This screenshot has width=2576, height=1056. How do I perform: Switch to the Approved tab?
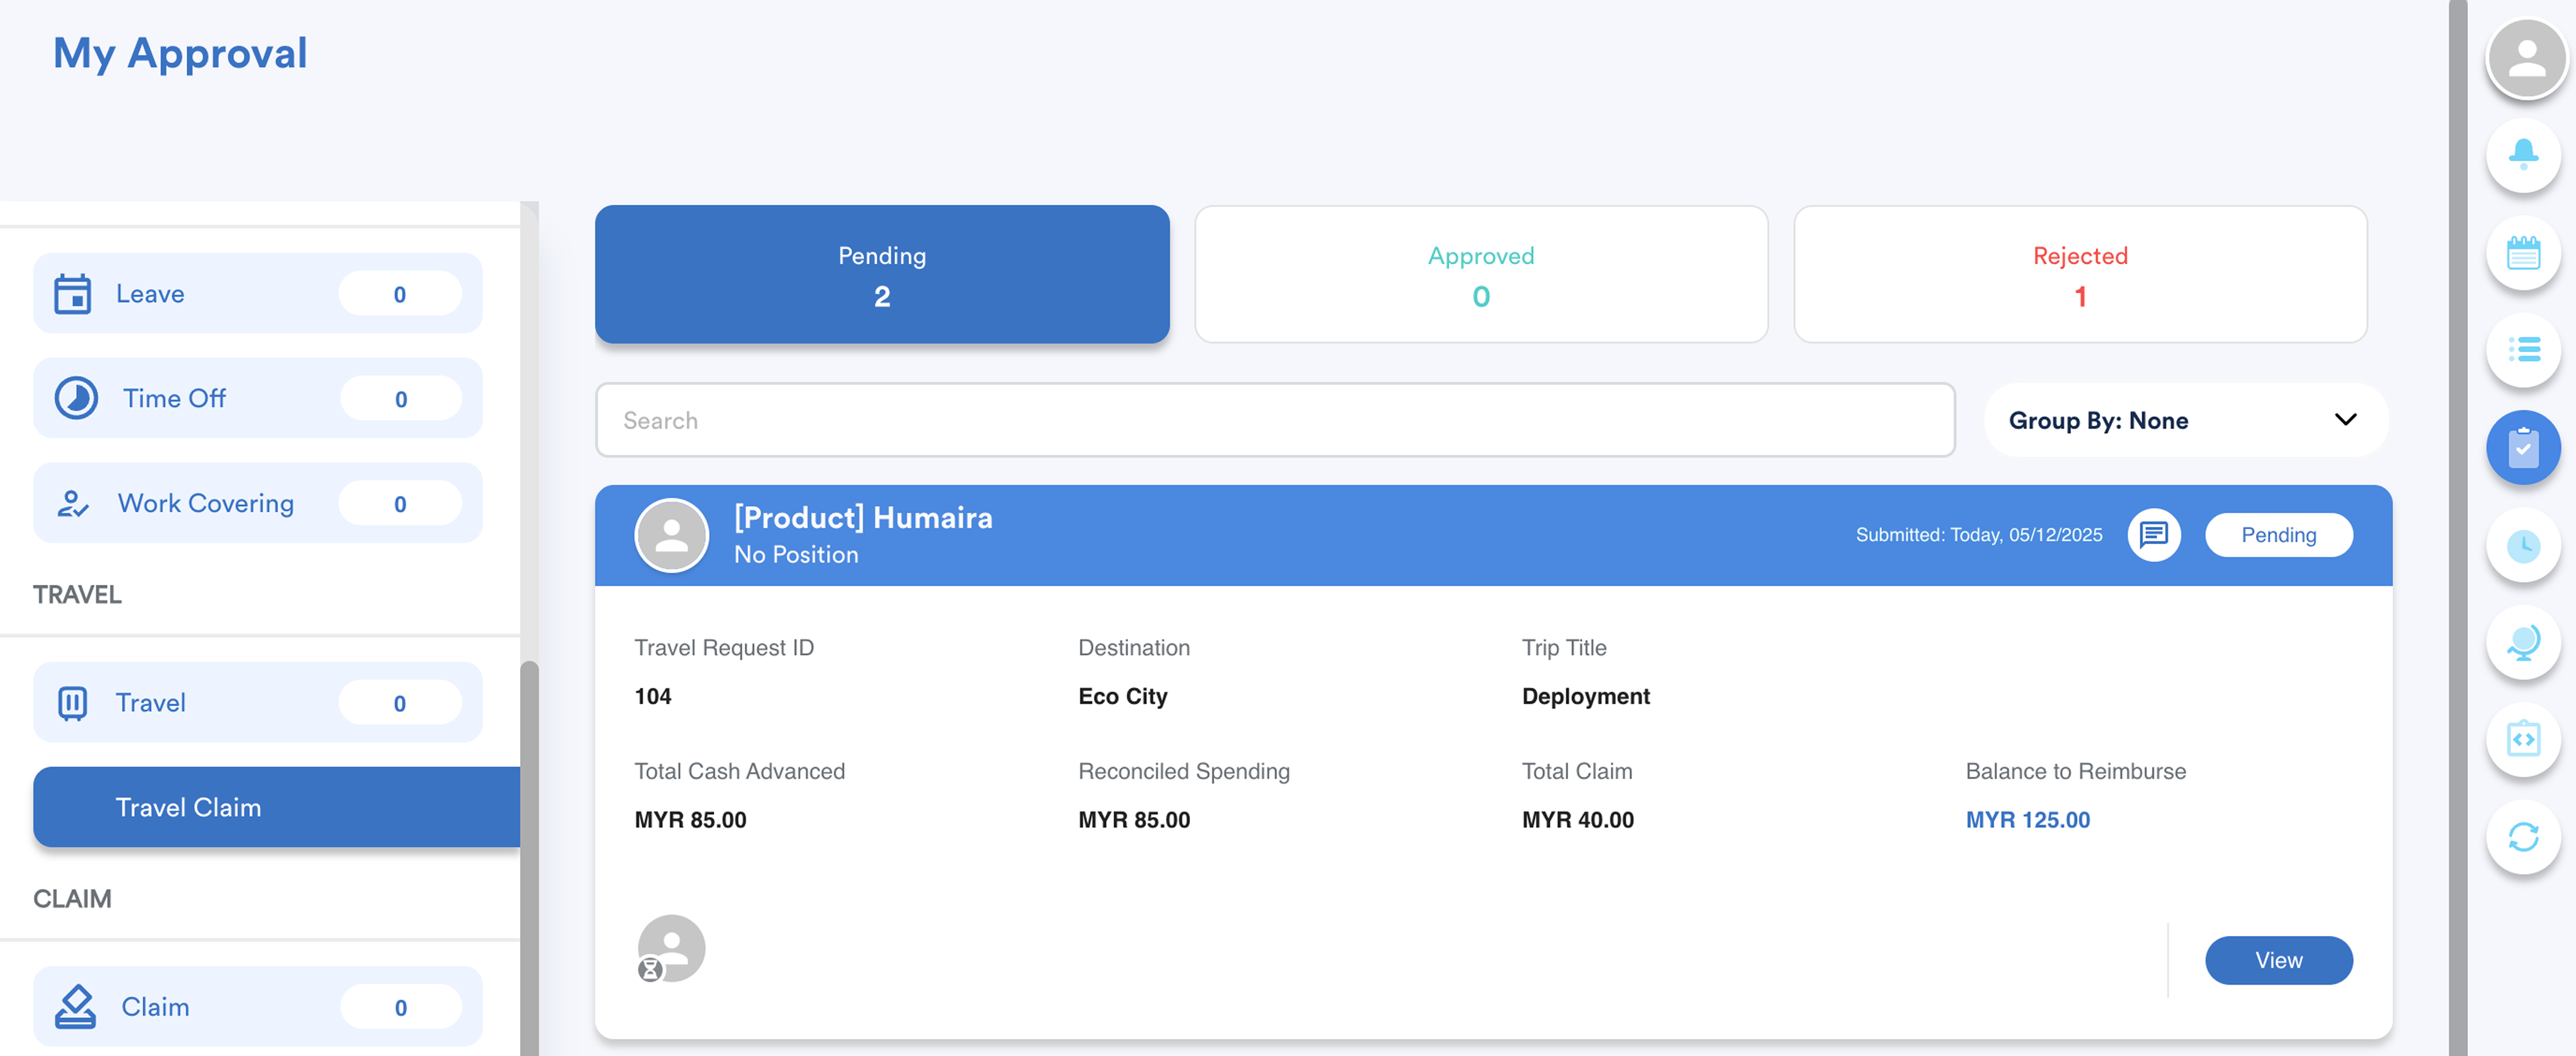(1480, 274)
